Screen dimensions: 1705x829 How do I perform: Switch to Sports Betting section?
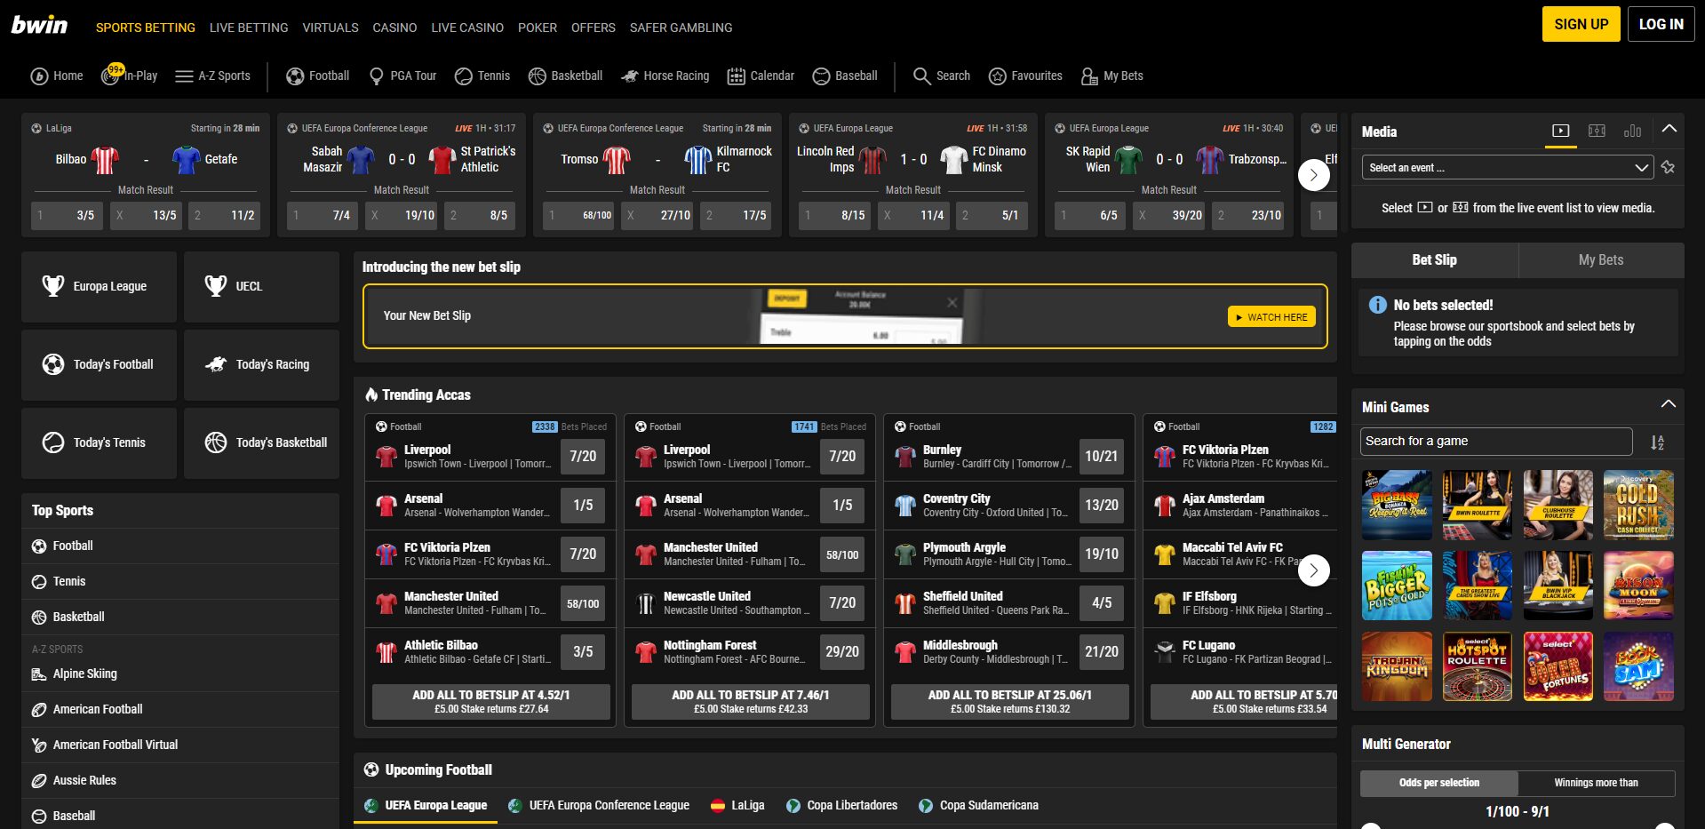point(146,28)
